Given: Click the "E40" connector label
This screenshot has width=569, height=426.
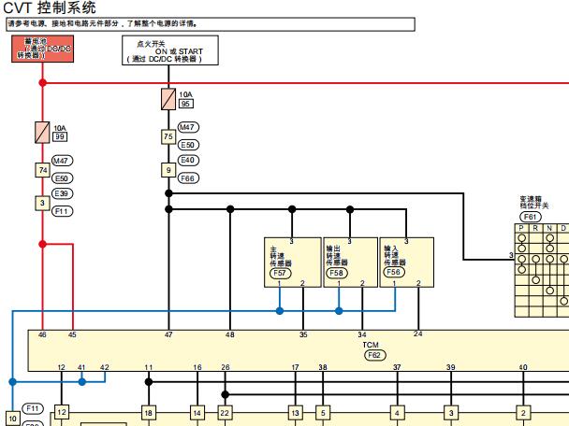Looking at the screenshot, I should pyautogui.click(x=188, y=160).
